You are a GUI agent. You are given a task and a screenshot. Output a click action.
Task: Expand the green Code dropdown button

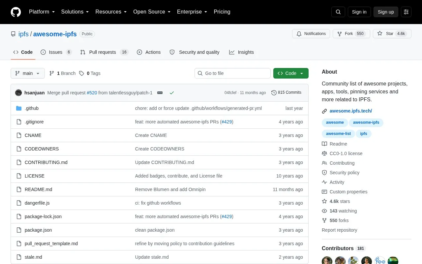(x=291, y=73)
